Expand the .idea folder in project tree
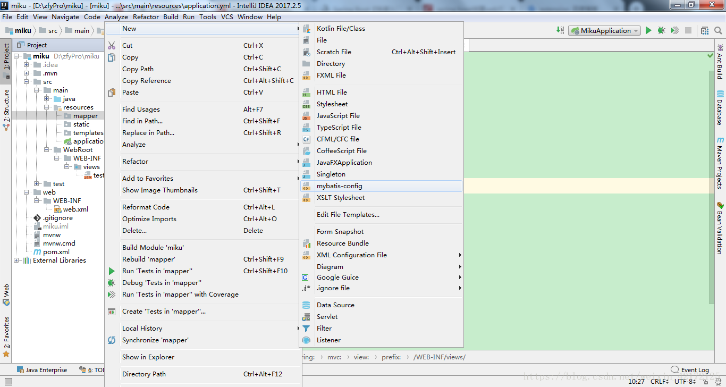726x387 pixels. [x=27, y=65]
